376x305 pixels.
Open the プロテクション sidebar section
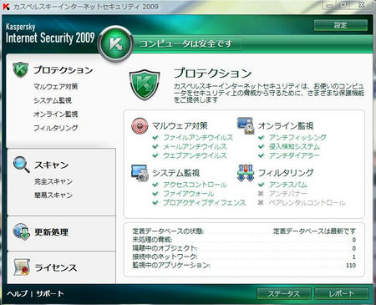tap(64, 70)
